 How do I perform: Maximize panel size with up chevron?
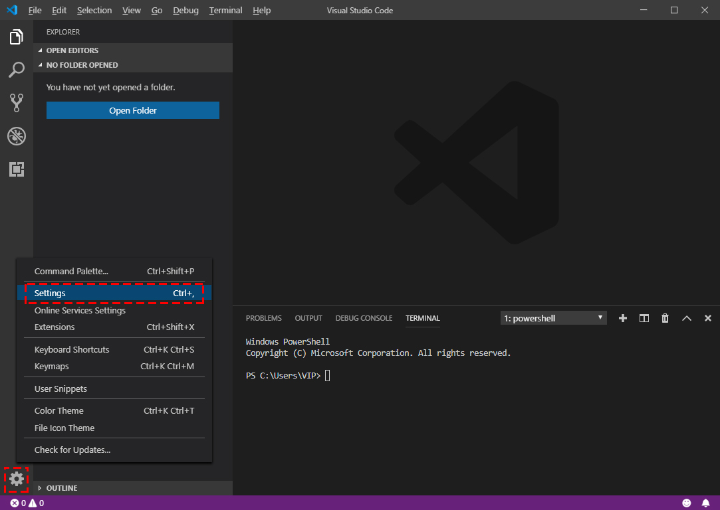point(687,318)
